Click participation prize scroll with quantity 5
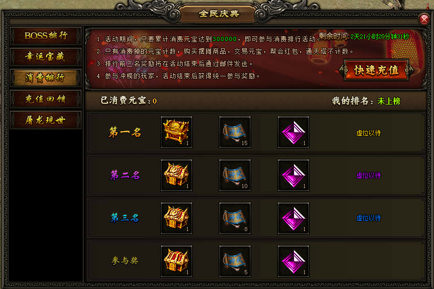The height and width of the screenshot is (289, 434). click(235, 261)
